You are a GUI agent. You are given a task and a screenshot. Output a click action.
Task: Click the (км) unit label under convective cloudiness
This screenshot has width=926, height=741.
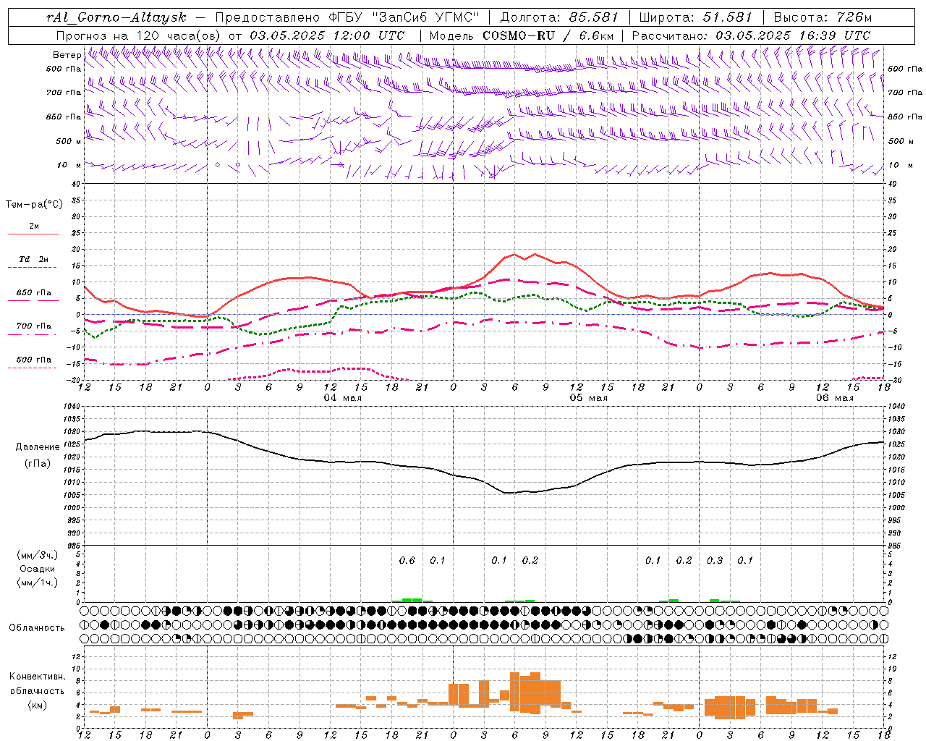tap(38, 705)
